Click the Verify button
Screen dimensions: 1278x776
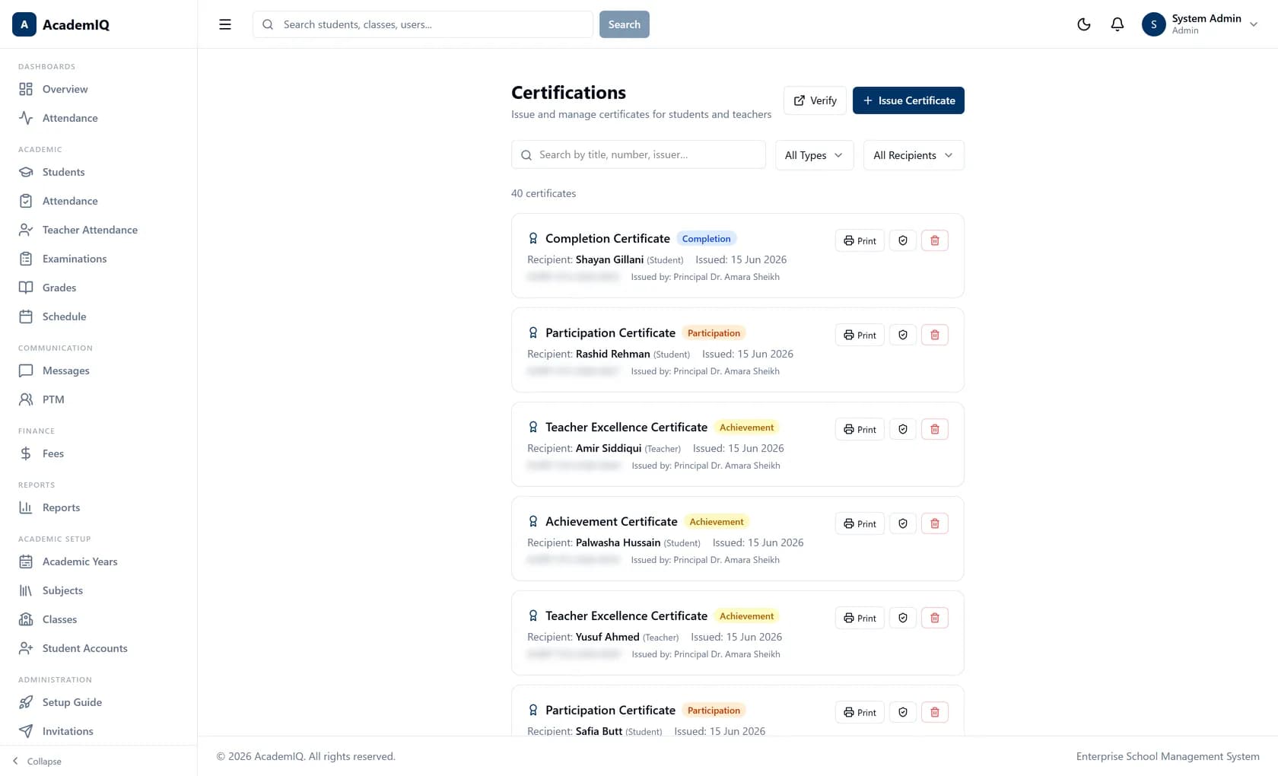click(815, 100)
